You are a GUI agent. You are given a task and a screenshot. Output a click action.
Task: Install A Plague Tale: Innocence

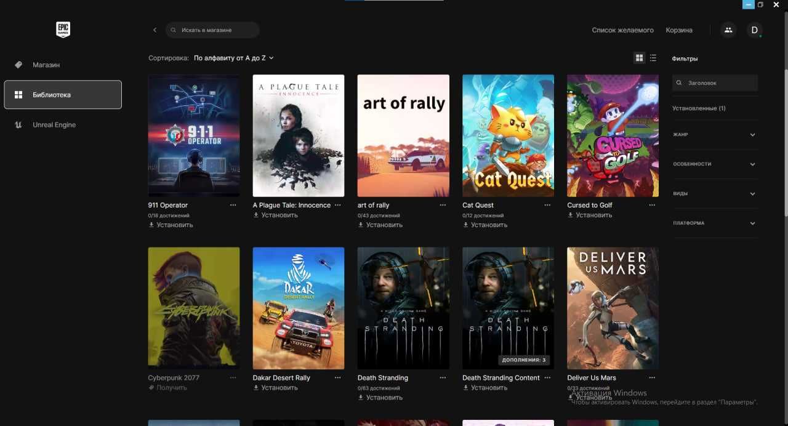pyautogui.click(x=275, y=215)
